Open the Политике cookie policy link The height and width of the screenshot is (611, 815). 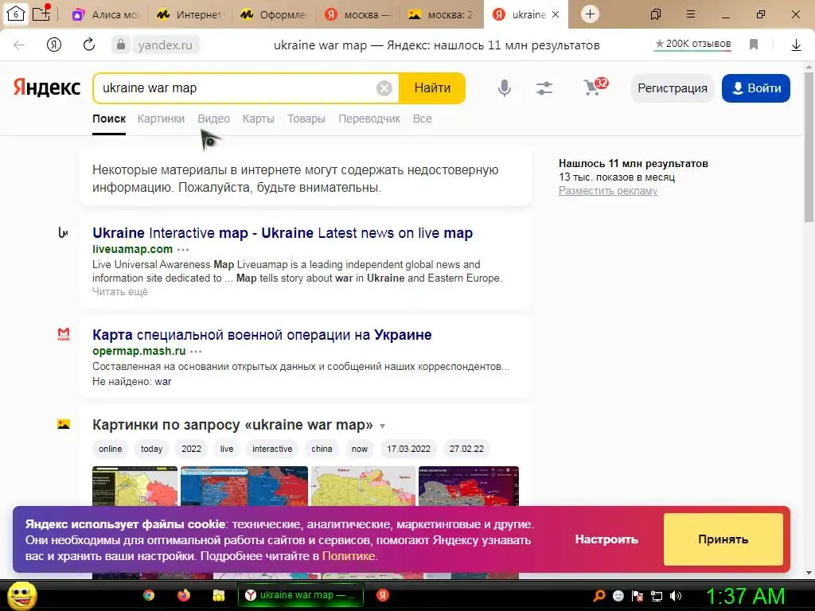(x=349, y=556)
